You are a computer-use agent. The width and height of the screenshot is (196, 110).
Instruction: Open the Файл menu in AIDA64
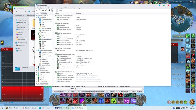tap(37, 8)
